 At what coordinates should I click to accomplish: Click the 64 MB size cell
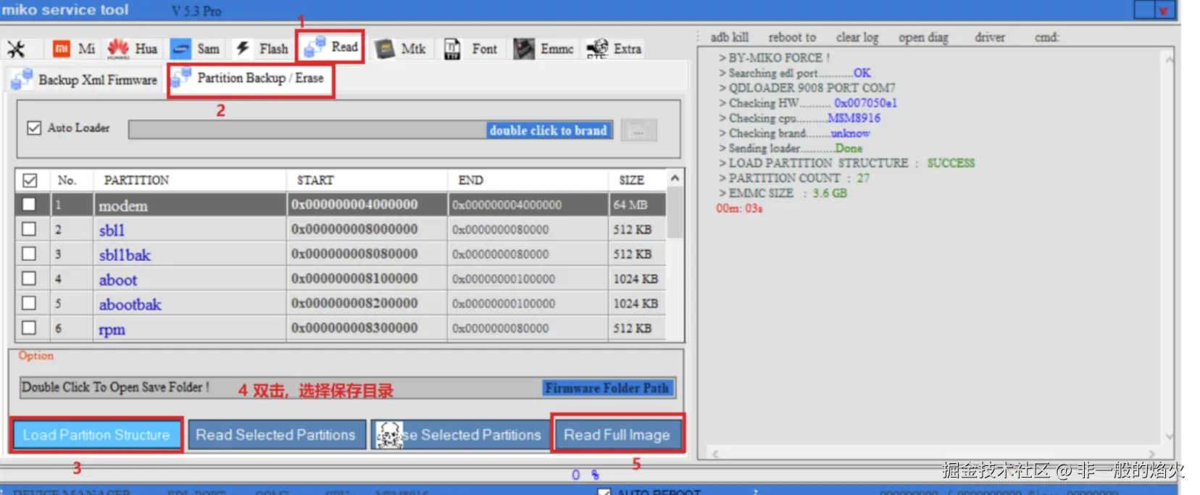[630, 205]
